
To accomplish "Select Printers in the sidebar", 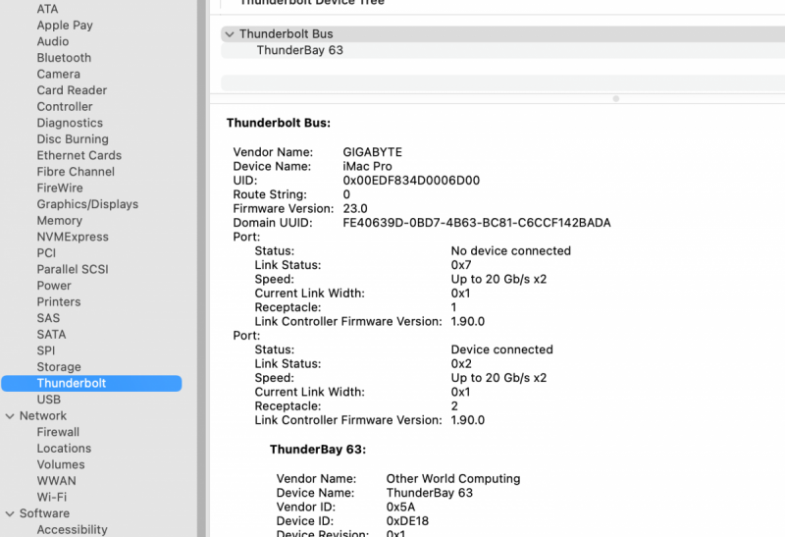I will click(59, 302).
